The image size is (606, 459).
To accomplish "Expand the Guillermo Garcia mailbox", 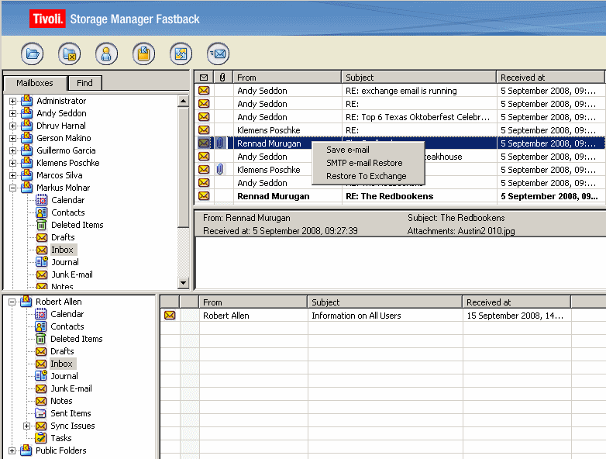I will pyautogui.click(x=12, y=150).
